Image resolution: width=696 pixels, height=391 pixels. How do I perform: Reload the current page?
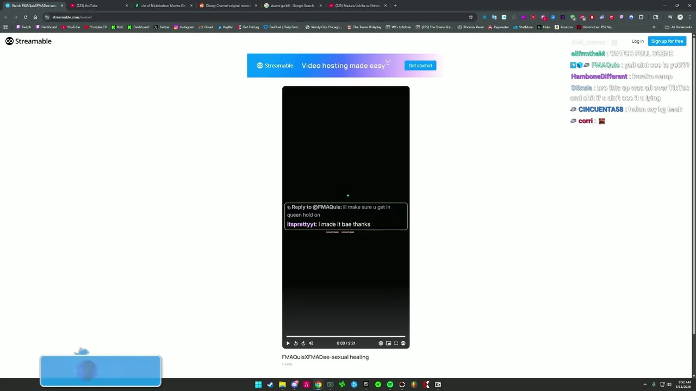(25, 17)
